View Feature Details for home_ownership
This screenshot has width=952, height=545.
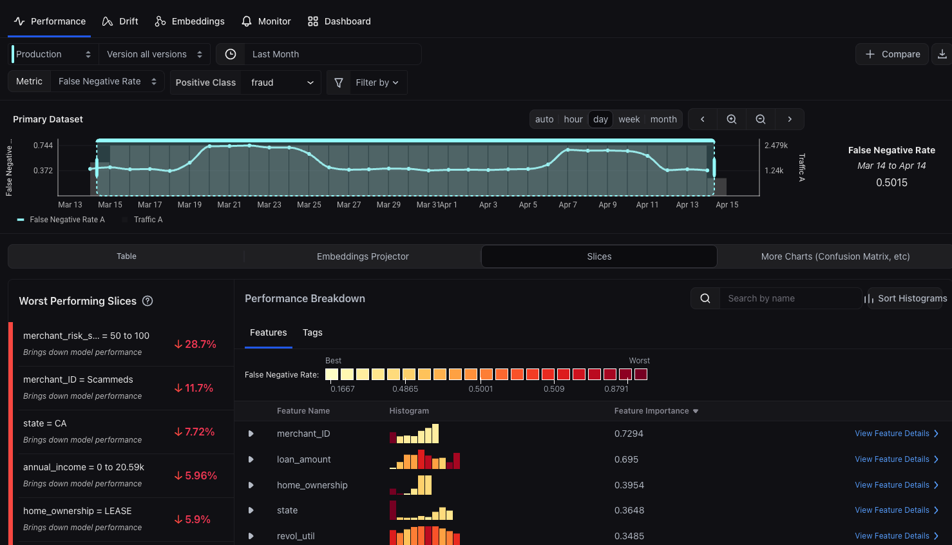point(897,485)
